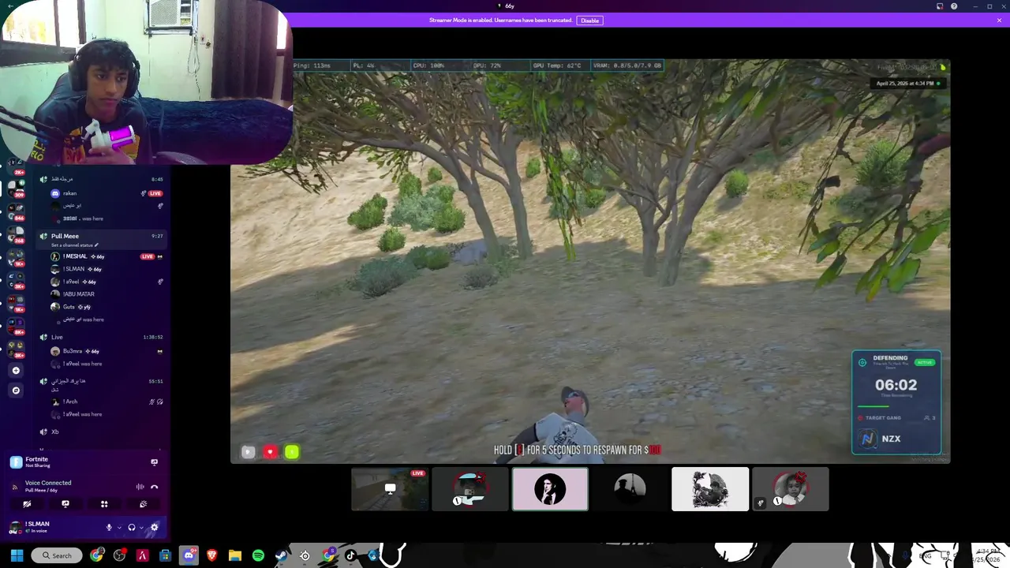Click the taskbar Search box
This screenshot has width=1010, height=568.
56,555
